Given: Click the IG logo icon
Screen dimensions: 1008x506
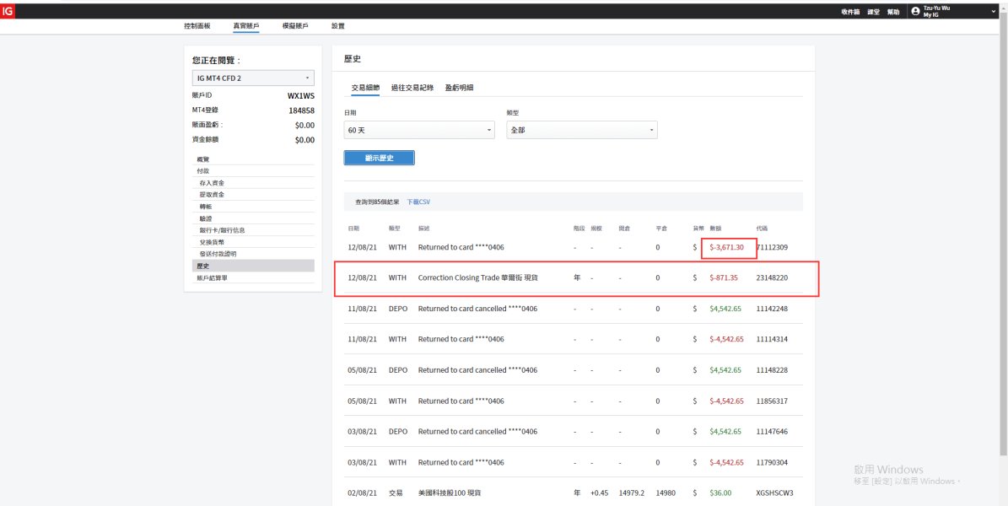Looking at the screenshot, I should pyautogui.click(x=7, y=10).
